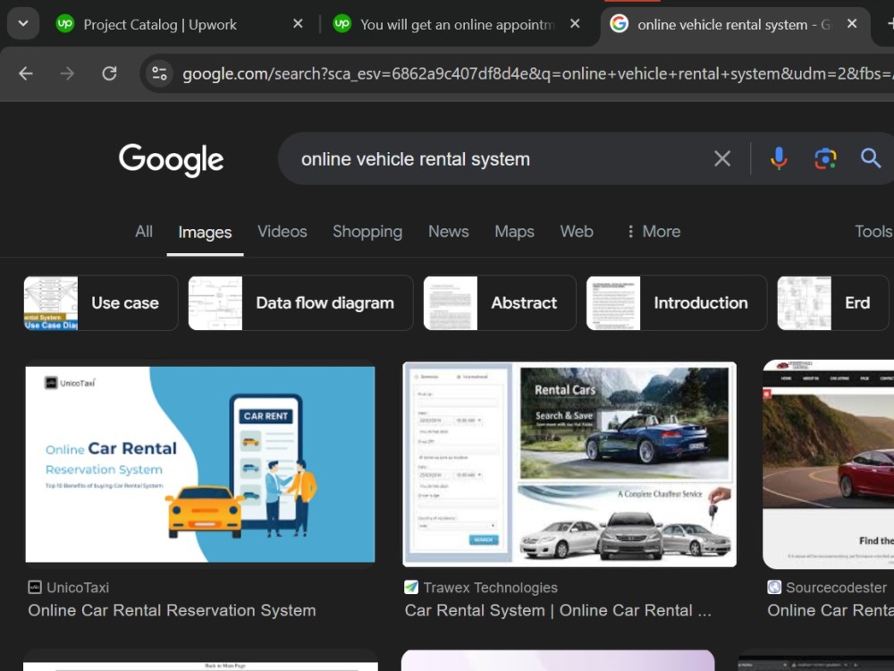Click the UnicoTaxi favicon

[x=35, y=587]
